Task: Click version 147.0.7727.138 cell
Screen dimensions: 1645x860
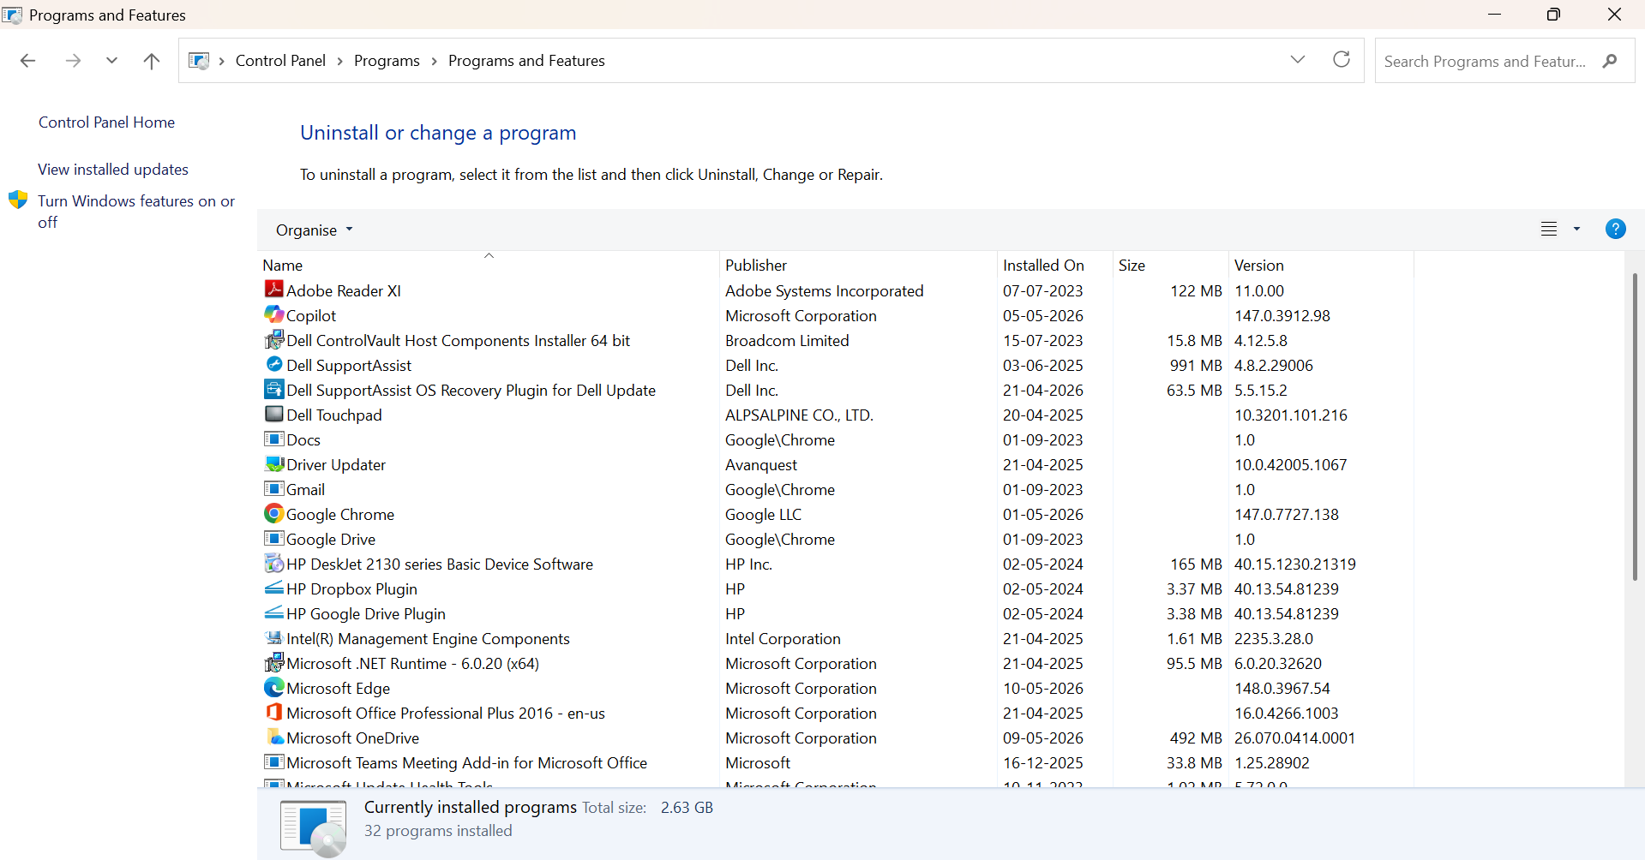Action: point(1286,515)
